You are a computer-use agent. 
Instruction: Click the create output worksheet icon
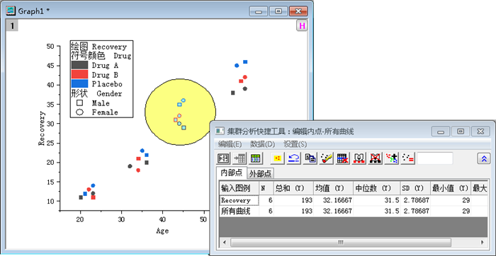[255, 158]
